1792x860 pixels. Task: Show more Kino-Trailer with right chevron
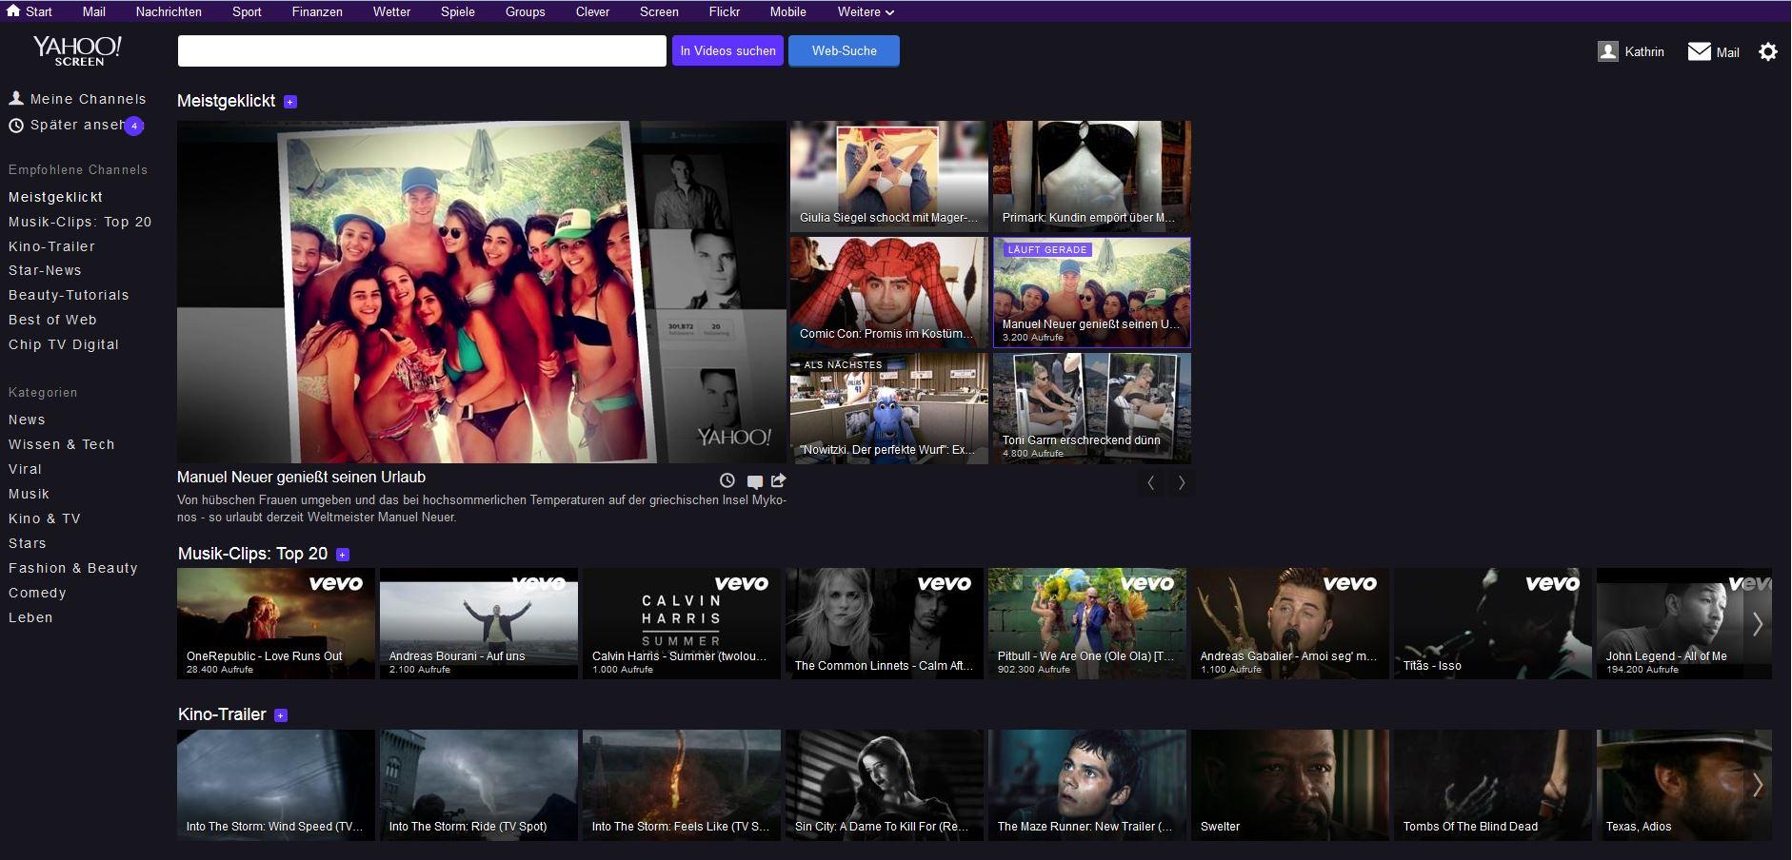click(x=1758, y=785)
